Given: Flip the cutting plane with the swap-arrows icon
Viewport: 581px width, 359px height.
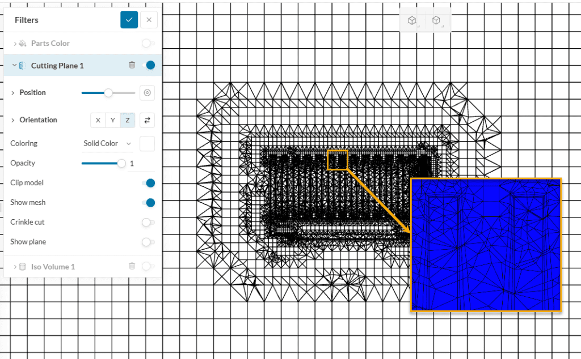Looking at the screenshot, I should click(147, 120).
